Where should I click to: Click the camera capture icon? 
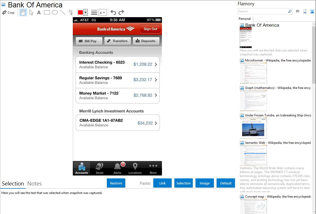coord(298,11)
